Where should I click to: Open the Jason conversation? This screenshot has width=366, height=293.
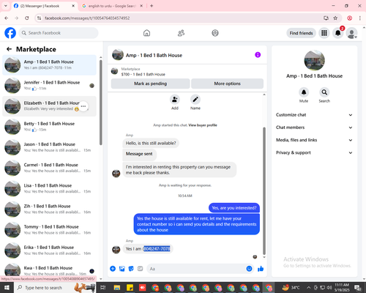pos(49,147)
